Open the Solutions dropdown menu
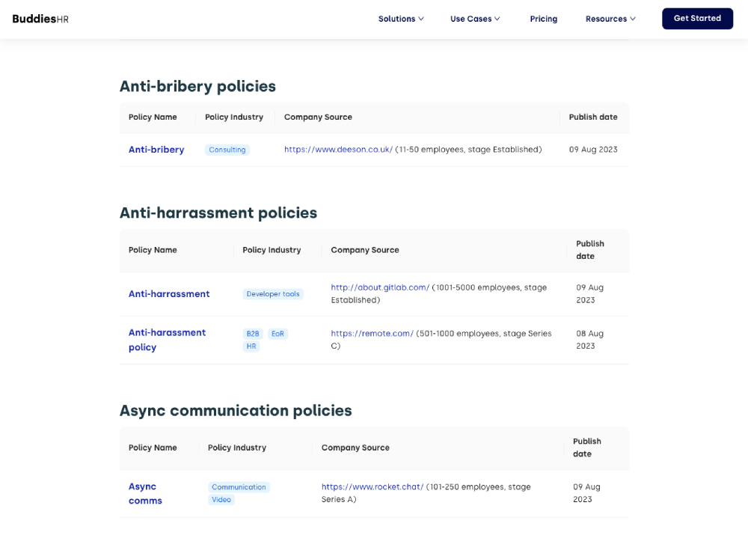 (x=401, y=19)
